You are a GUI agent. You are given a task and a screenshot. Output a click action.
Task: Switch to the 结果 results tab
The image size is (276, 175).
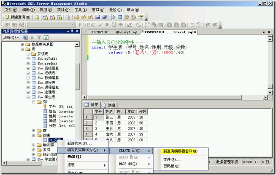coord(92,105)
